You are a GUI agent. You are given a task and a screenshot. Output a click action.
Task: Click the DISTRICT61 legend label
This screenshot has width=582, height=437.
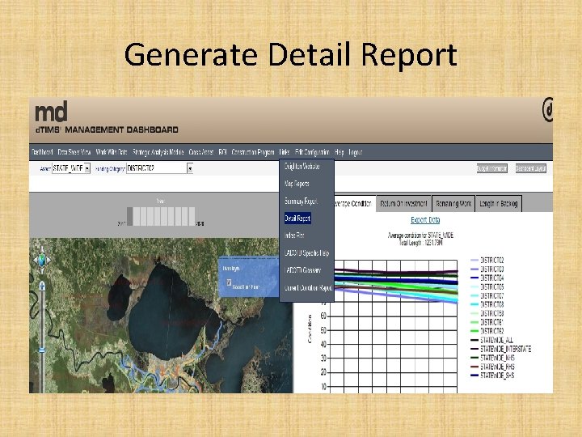[491, 322]
